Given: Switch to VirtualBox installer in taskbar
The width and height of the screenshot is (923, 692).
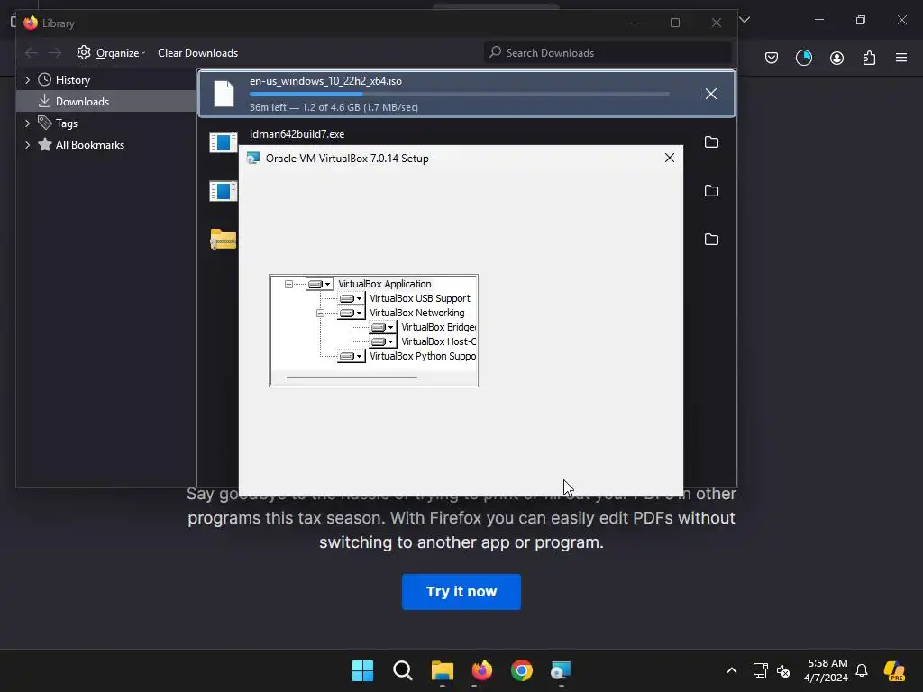Looking at the screenshot, I should tap(561, 670).
